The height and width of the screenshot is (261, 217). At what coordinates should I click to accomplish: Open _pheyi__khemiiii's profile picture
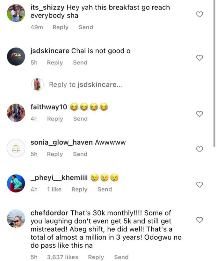pos(16,183)
